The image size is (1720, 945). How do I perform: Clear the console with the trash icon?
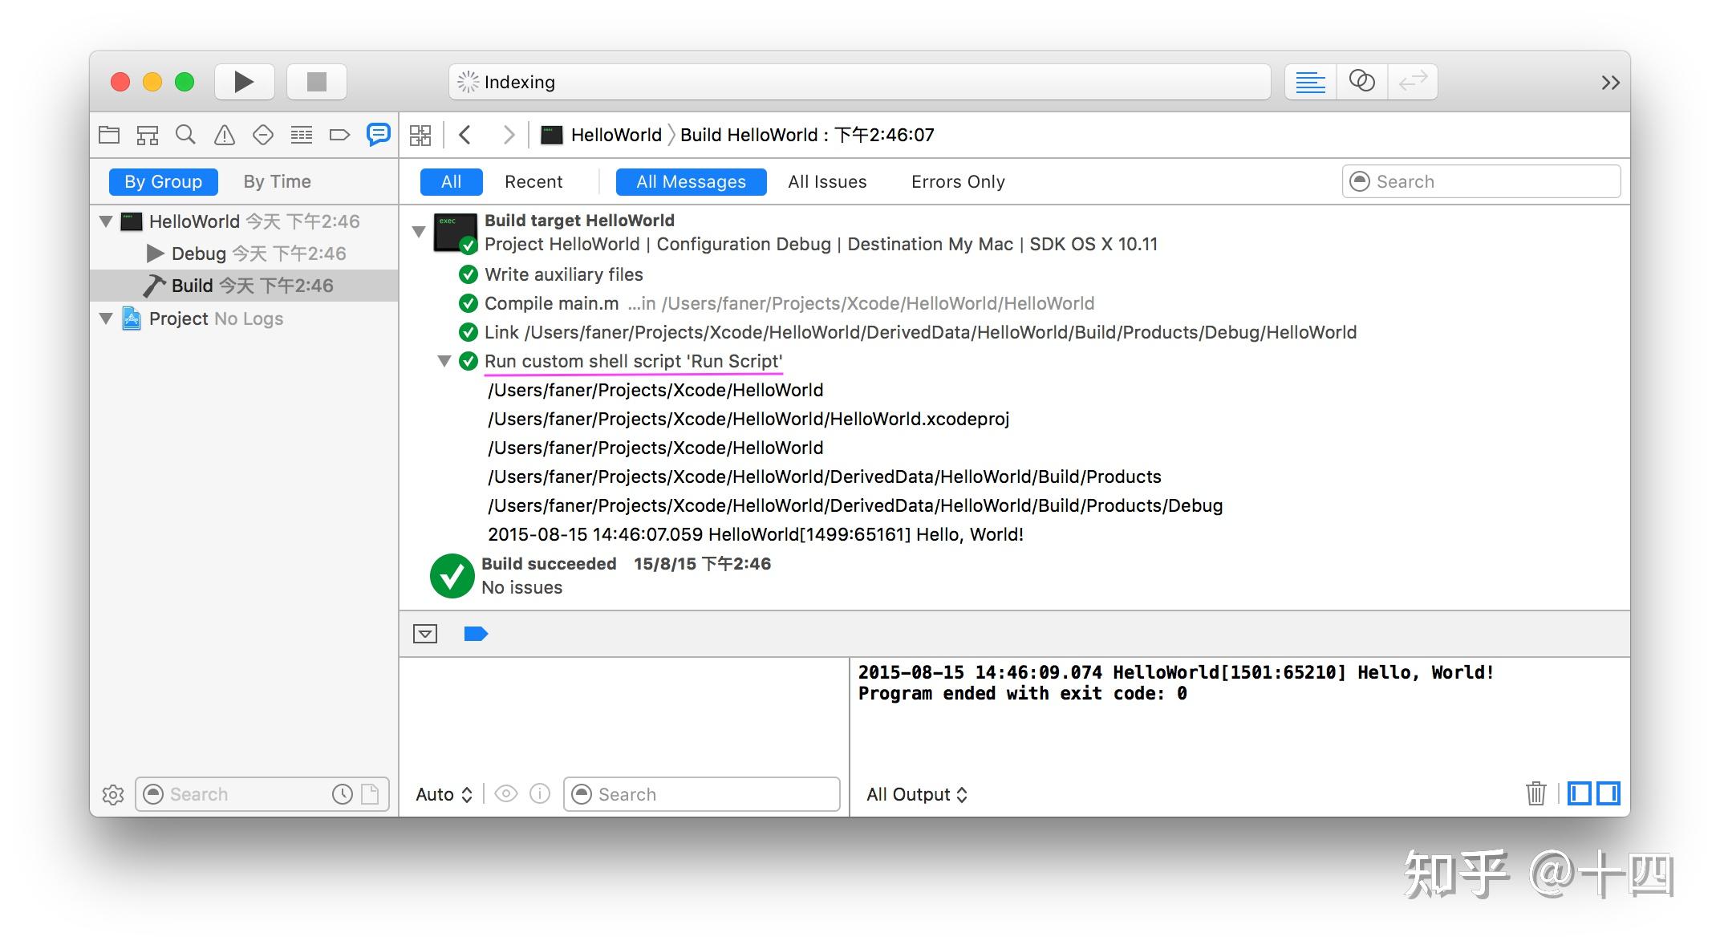tap(1535, 794)
